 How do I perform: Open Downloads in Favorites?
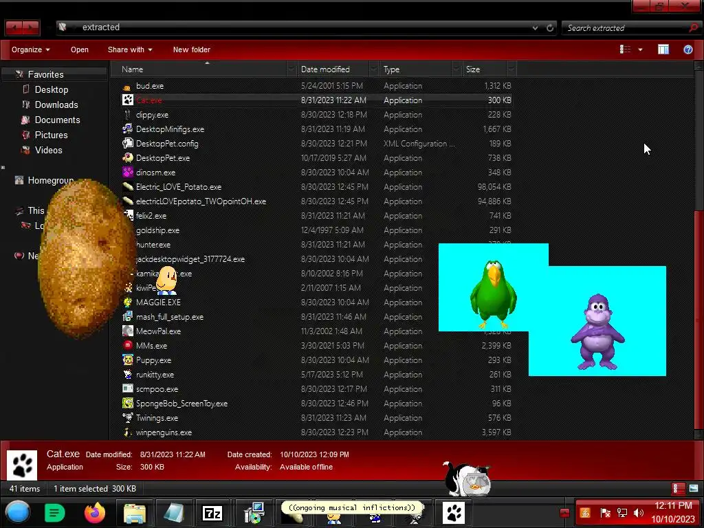(x=56, y=105)
